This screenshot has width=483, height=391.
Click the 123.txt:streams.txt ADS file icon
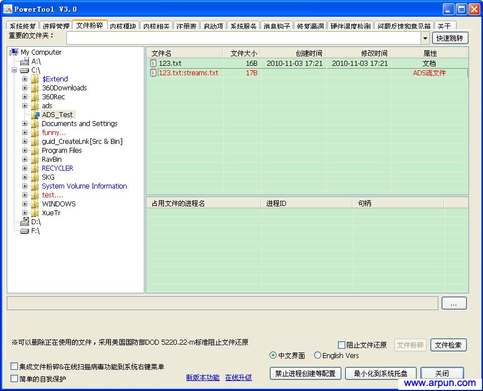[152, 72]
